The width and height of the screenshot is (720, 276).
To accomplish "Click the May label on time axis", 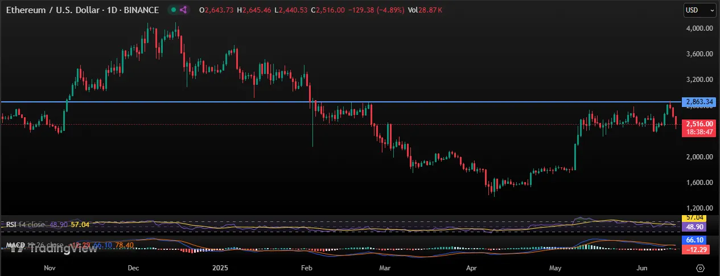I will (556, 267).
